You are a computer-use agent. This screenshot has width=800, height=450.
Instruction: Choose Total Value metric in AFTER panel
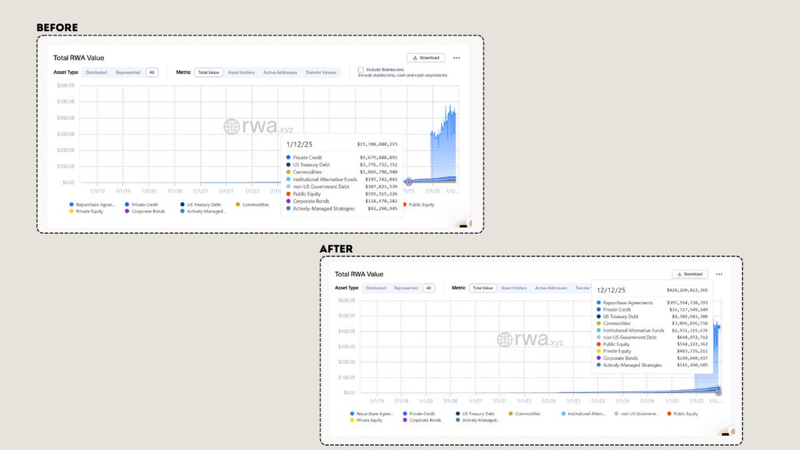click(483, 288)
